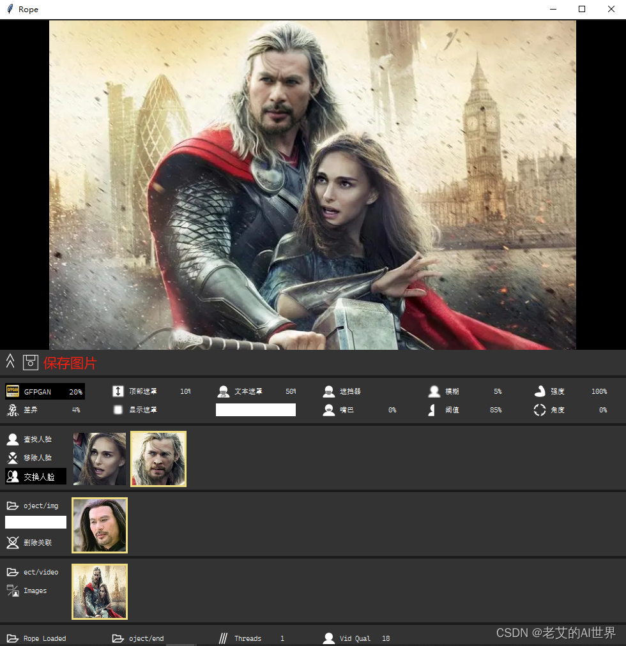
Task: Click the 强度 100% value
Action: coord(599,391)
